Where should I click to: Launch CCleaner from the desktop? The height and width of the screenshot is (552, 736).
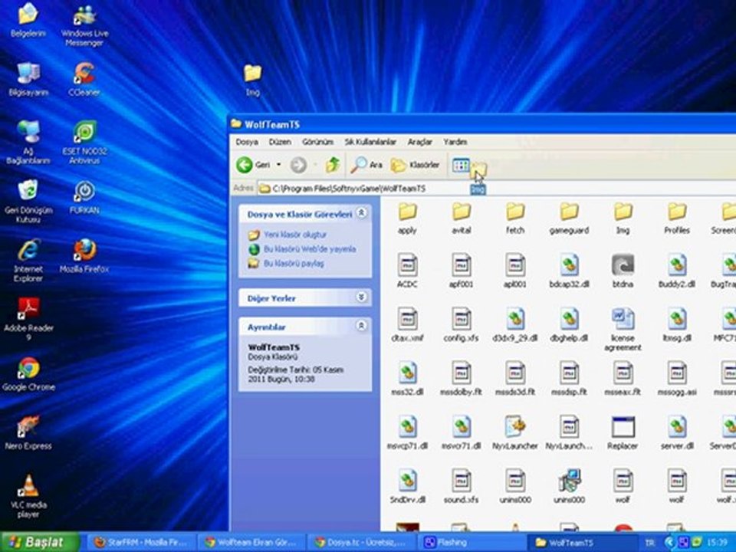tap(84, 79)
